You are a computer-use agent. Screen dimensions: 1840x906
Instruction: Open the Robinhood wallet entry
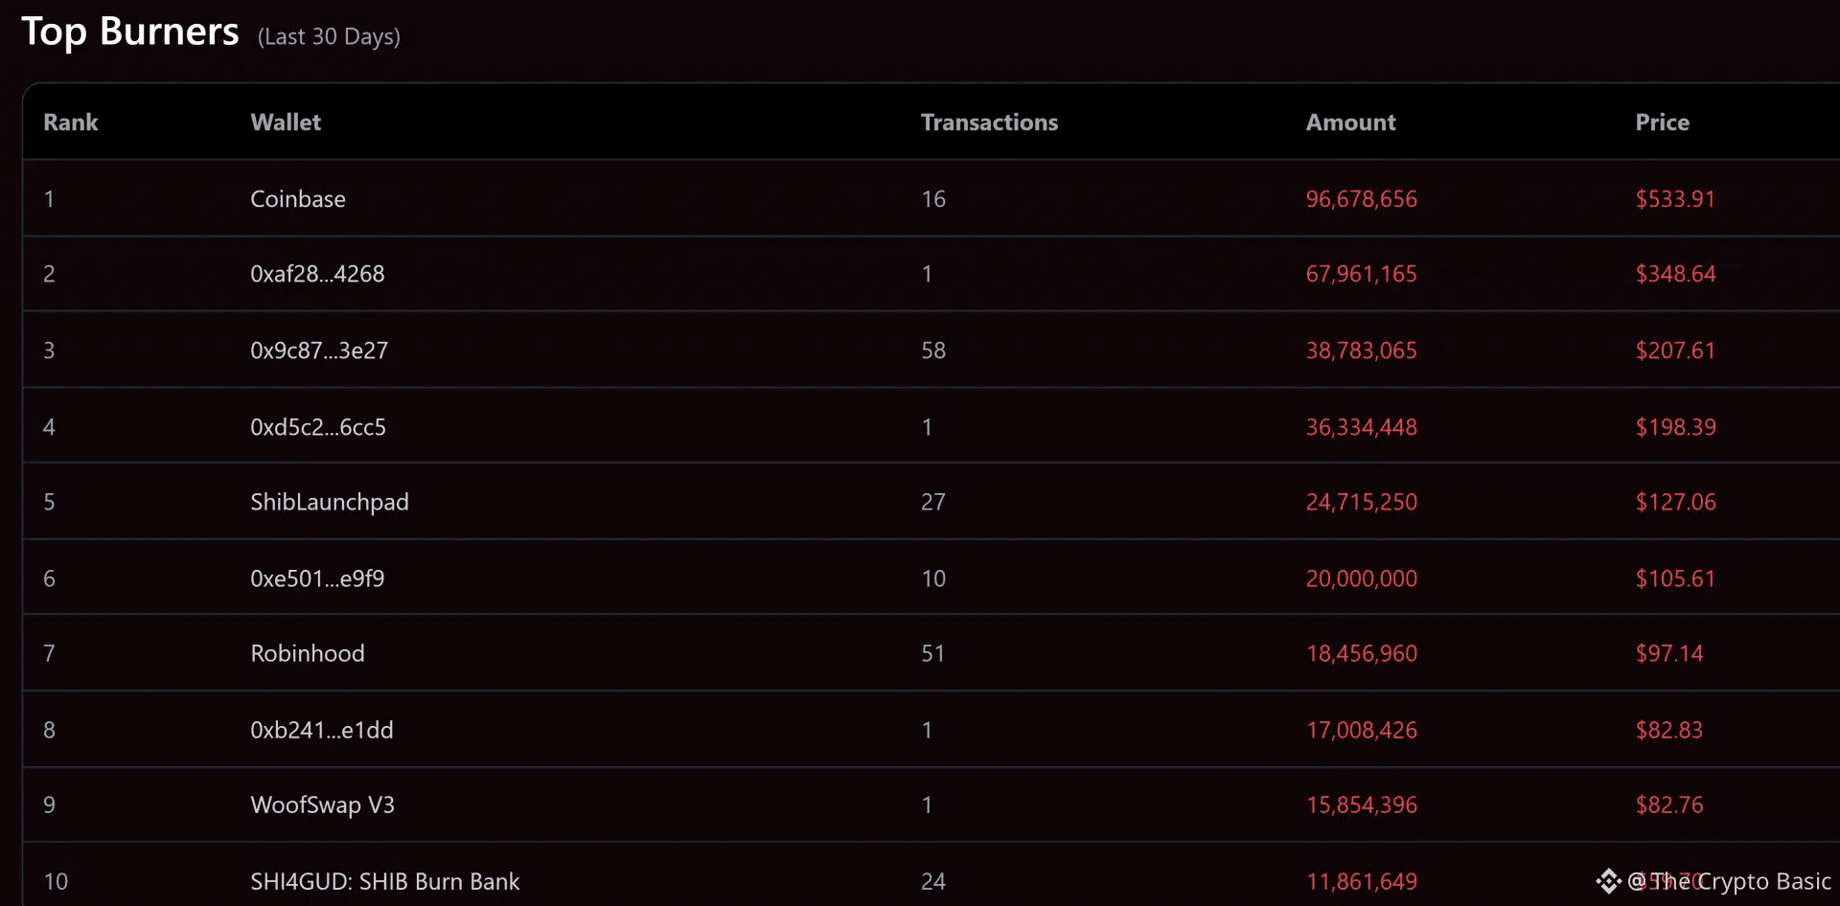click(308, 653)
